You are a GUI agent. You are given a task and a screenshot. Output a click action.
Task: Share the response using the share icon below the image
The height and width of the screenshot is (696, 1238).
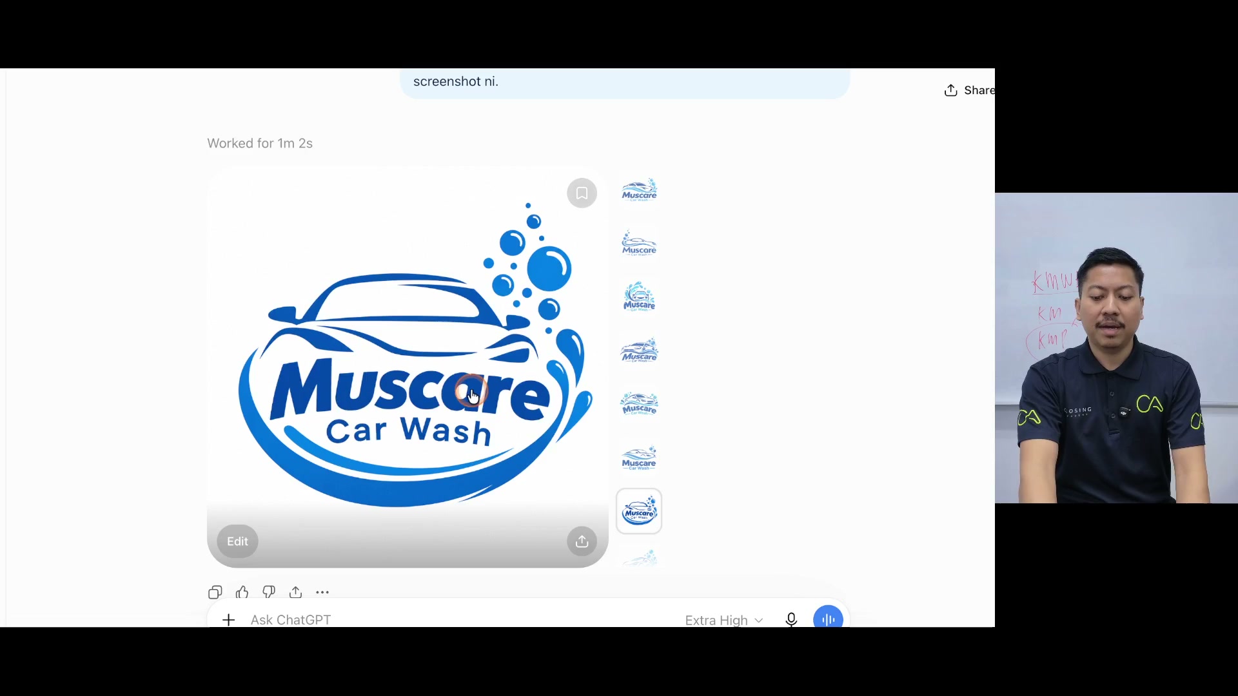296,592
